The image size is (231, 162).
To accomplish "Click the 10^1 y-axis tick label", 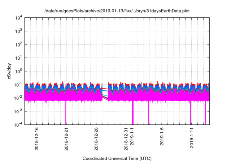I will point(18,58).
